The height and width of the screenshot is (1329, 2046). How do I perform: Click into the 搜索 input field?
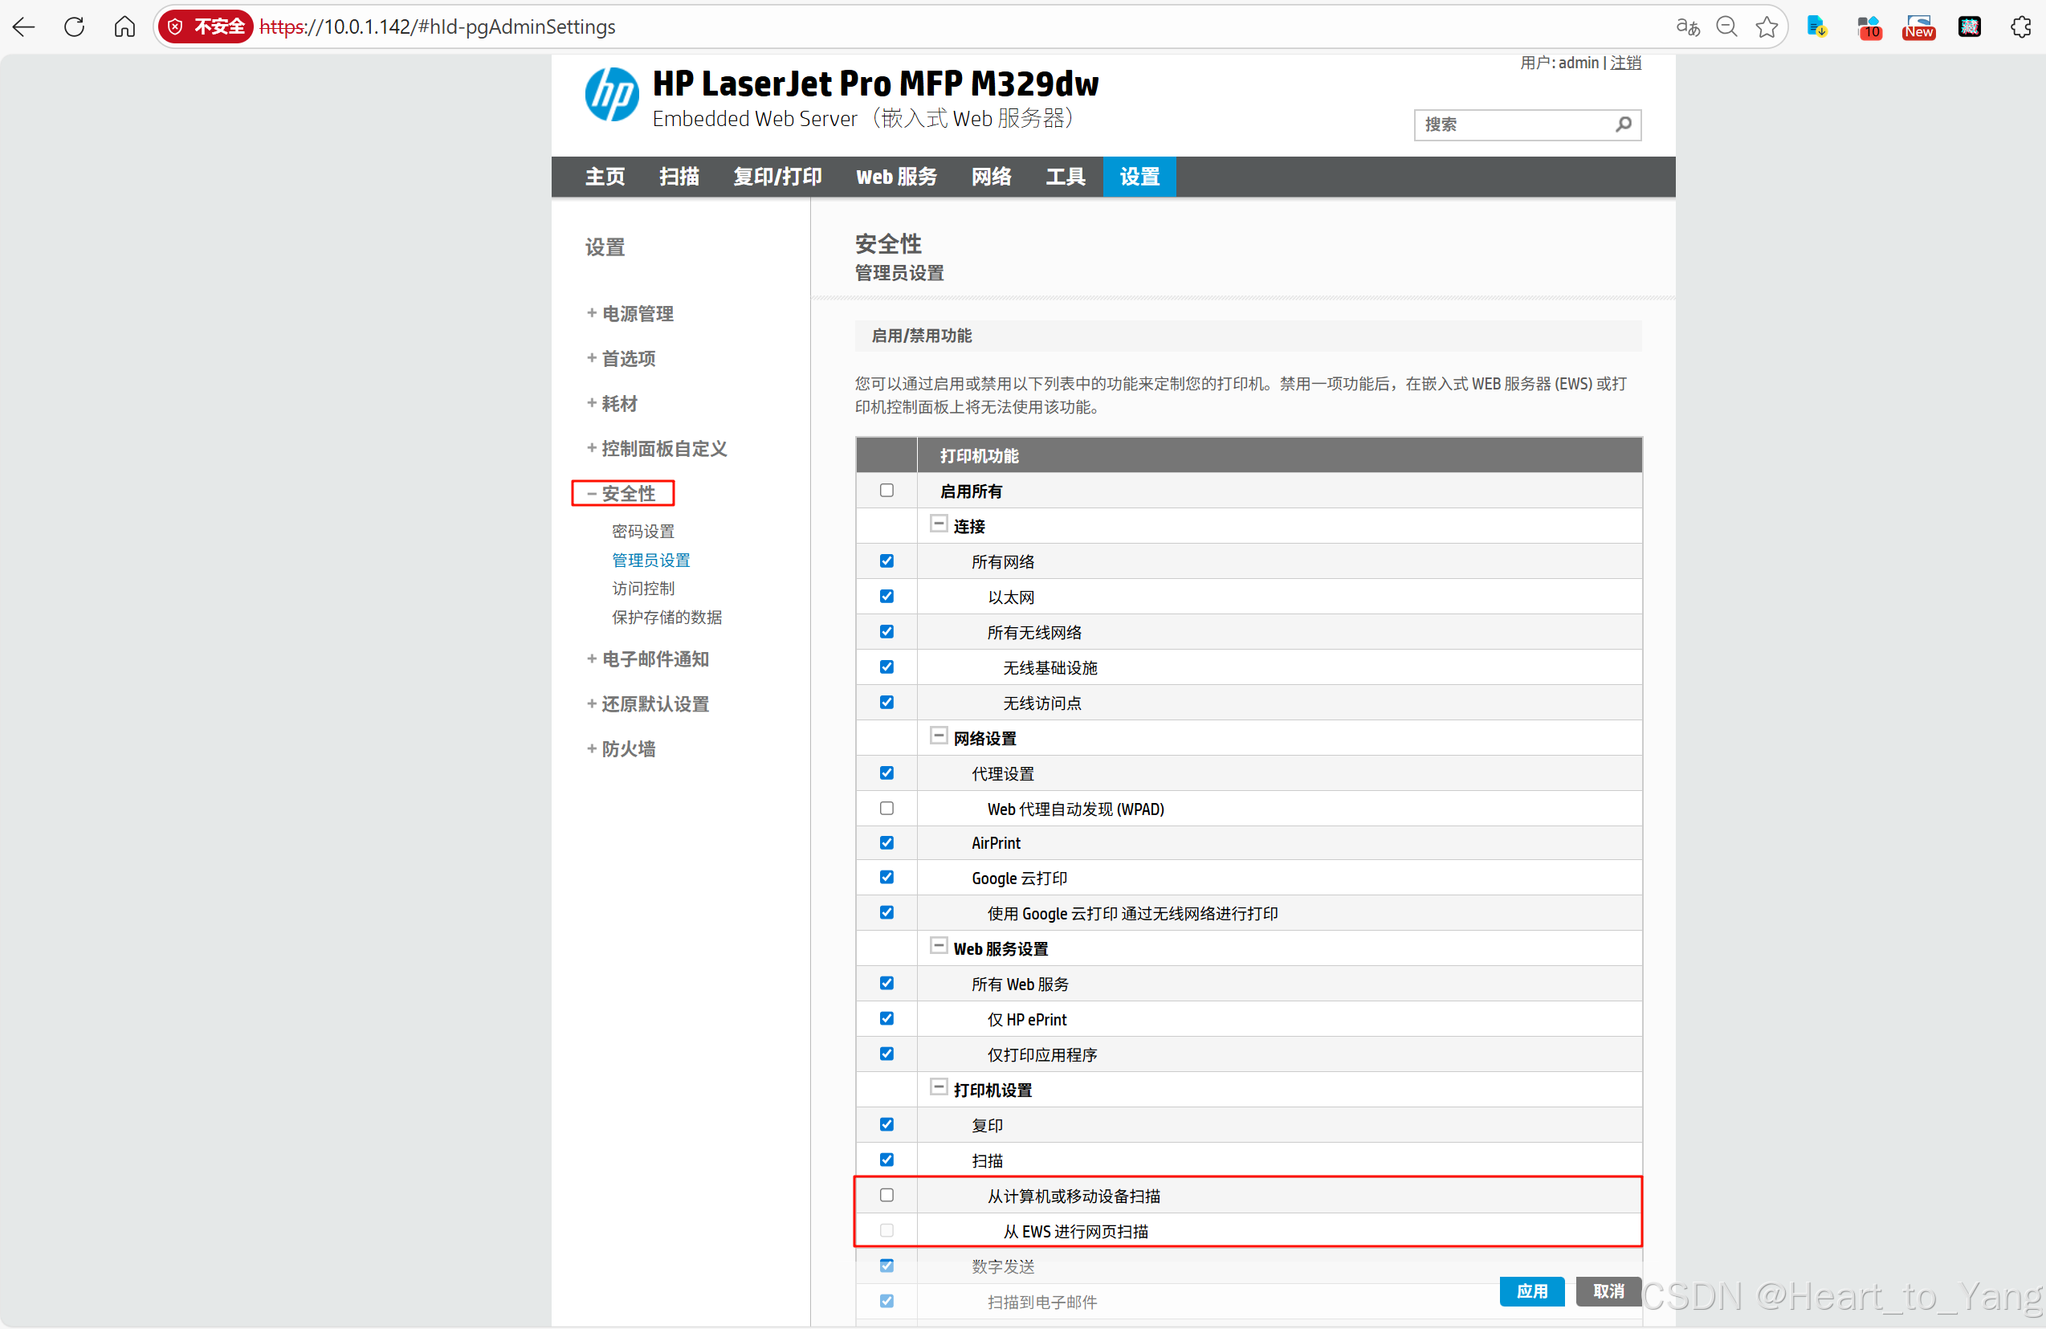[1513, 124]
